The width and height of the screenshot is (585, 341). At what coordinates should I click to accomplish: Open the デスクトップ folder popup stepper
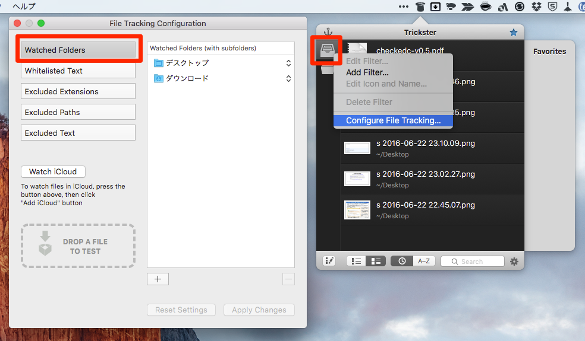click(288, 63)
